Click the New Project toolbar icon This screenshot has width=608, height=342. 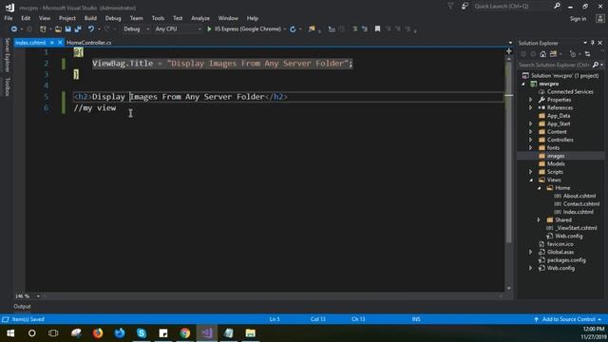point(43,29)
